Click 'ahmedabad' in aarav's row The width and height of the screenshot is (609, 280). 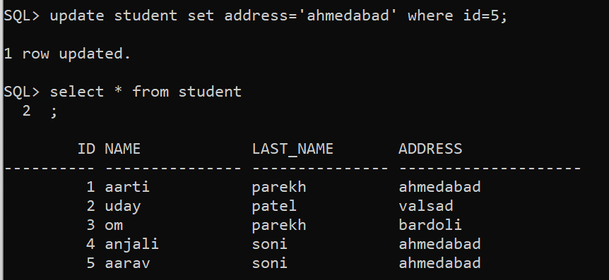[x=439, y=263]
